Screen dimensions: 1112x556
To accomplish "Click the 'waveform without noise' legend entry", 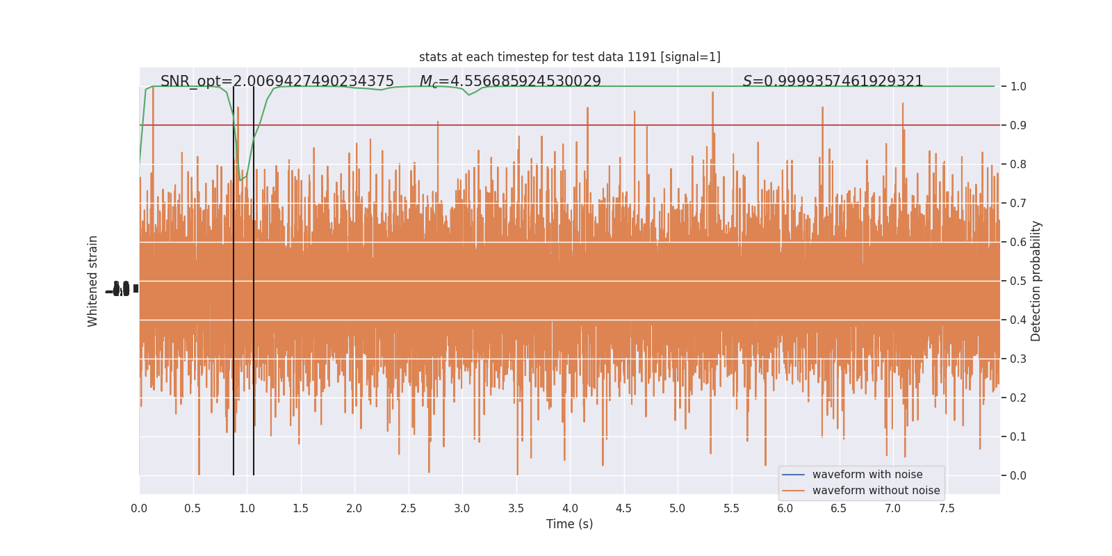I will (876, 491).
